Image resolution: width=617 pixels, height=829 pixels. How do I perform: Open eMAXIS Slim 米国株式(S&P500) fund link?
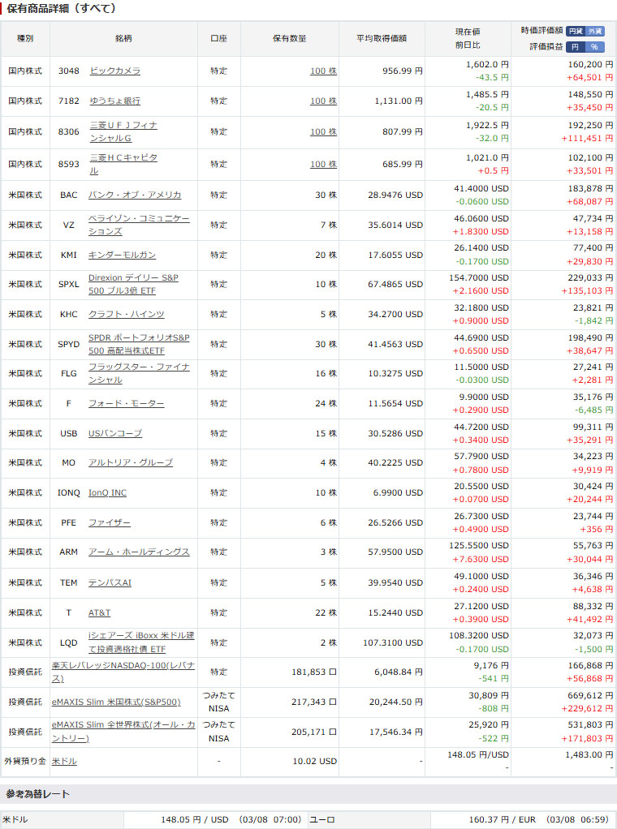pos(116,702)
